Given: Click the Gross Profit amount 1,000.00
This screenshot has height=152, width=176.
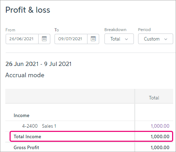Looking at the screenshot, I should [160, 147].
